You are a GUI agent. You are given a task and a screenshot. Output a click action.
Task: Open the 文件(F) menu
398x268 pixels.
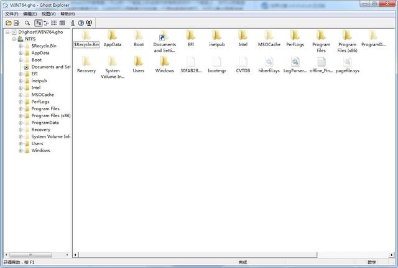point(12,14)
